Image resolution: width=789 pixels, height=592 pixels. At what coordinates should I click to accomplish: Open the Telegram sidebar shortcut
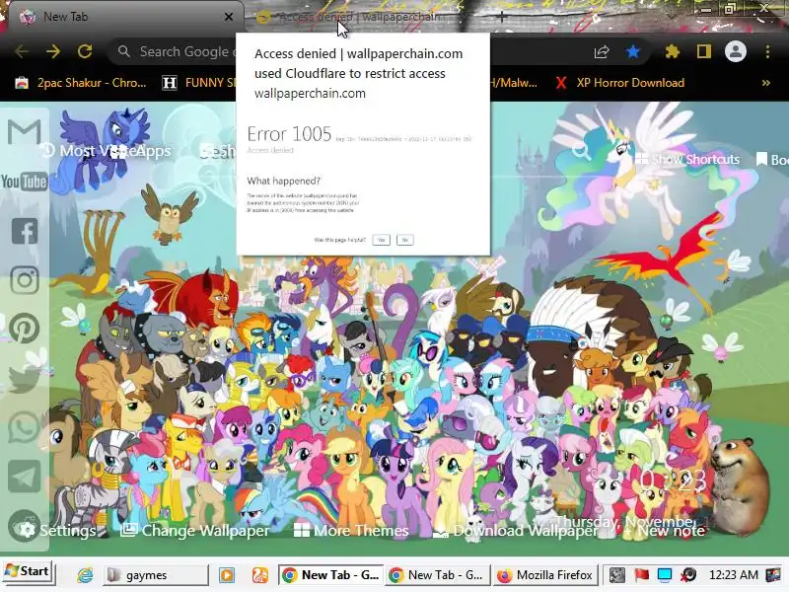tap(24, 477)
